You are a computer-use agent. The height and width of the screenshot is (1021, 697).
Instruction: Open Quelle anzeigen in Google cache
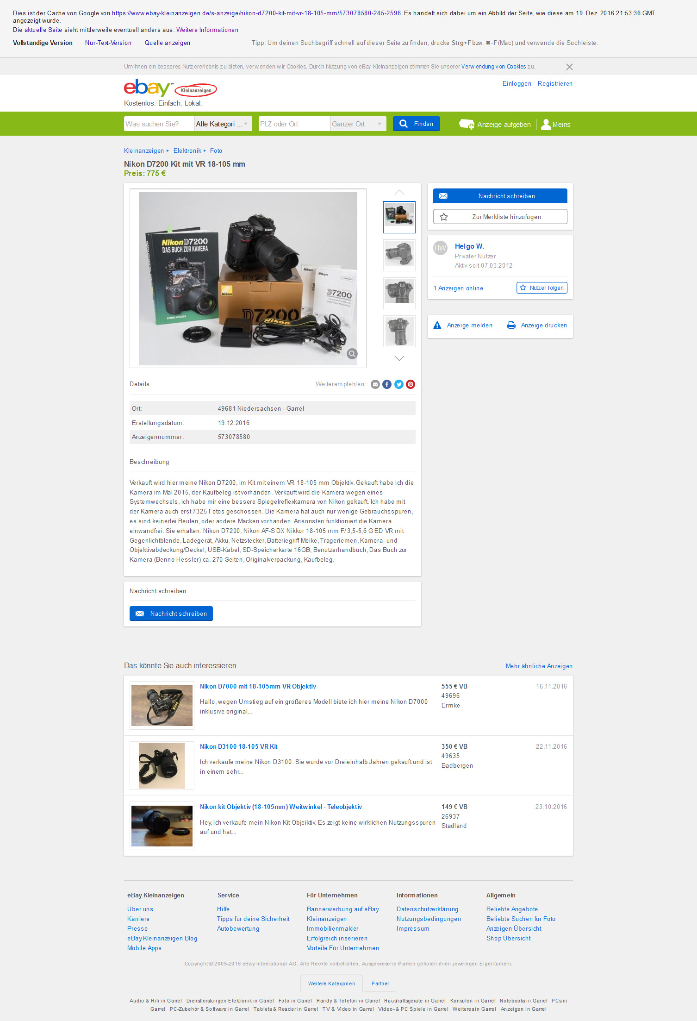click(x=168, y=43)
